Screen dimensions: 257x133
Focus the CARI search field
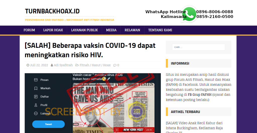click(199, 47)
